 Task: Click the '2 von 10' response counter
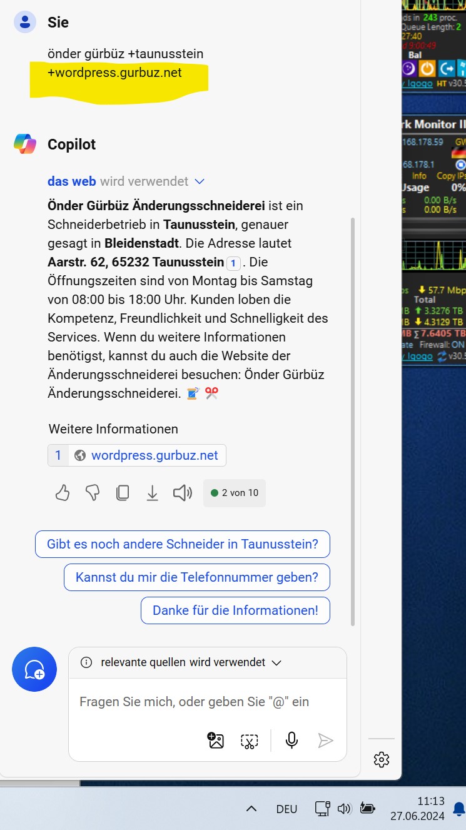coord(235,493)
